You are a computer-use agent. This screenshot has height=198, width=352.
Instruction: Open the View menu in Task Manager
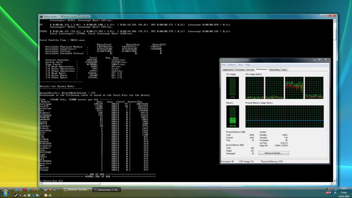pyautogui.click(x=240, y=65)
